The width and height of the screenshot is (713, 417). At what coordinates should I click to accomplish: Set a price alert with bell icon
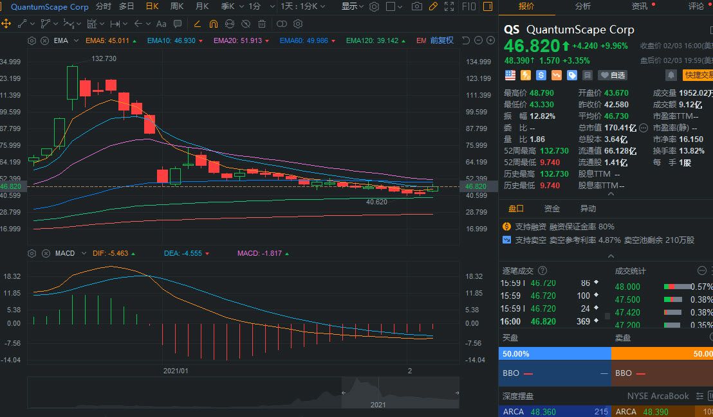click(x=671, y=75)
